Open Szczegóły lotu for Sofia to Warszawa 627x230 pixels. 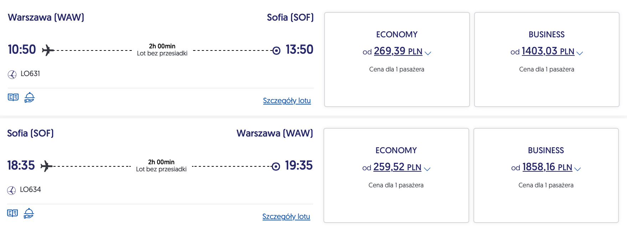[x=286, y=216]
